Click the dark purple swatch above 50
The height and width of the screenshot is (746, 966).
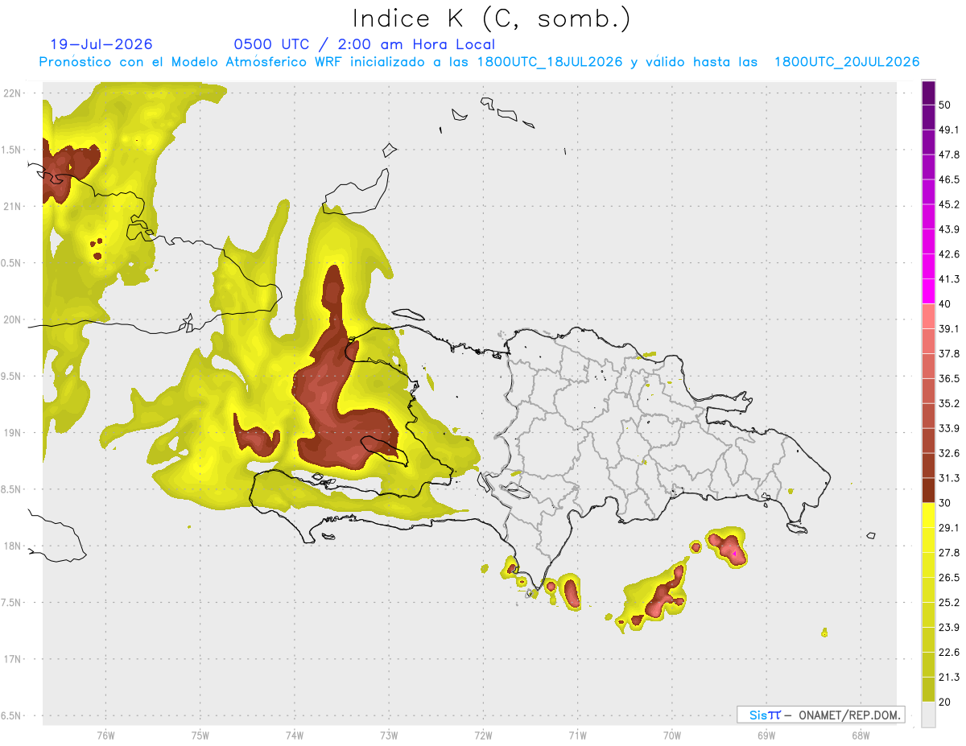[x=928, y=93]
